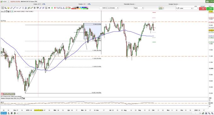This screenshot has width=214, height=115.
Task: Click the Orders search icon
Action: point(44,4)
